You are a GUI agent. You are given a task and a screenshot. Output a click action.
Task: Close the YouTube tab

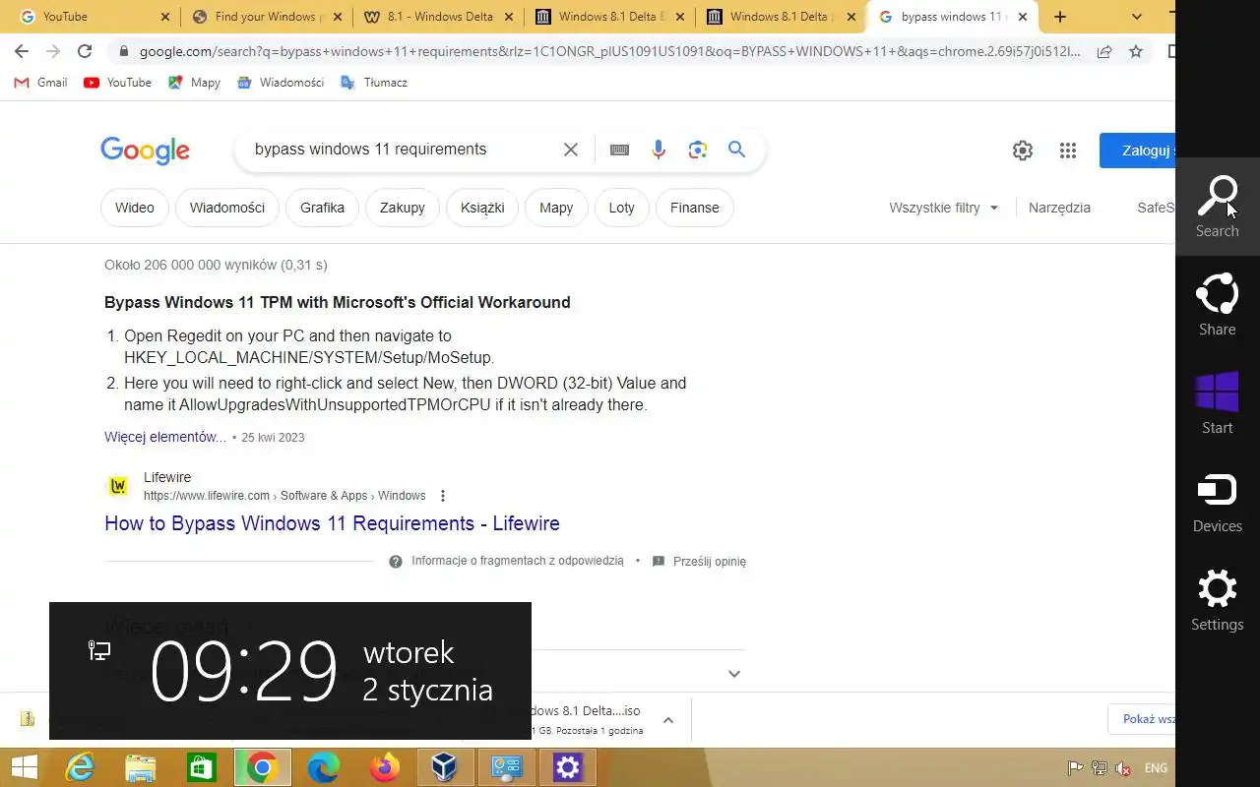click(164, 17)
